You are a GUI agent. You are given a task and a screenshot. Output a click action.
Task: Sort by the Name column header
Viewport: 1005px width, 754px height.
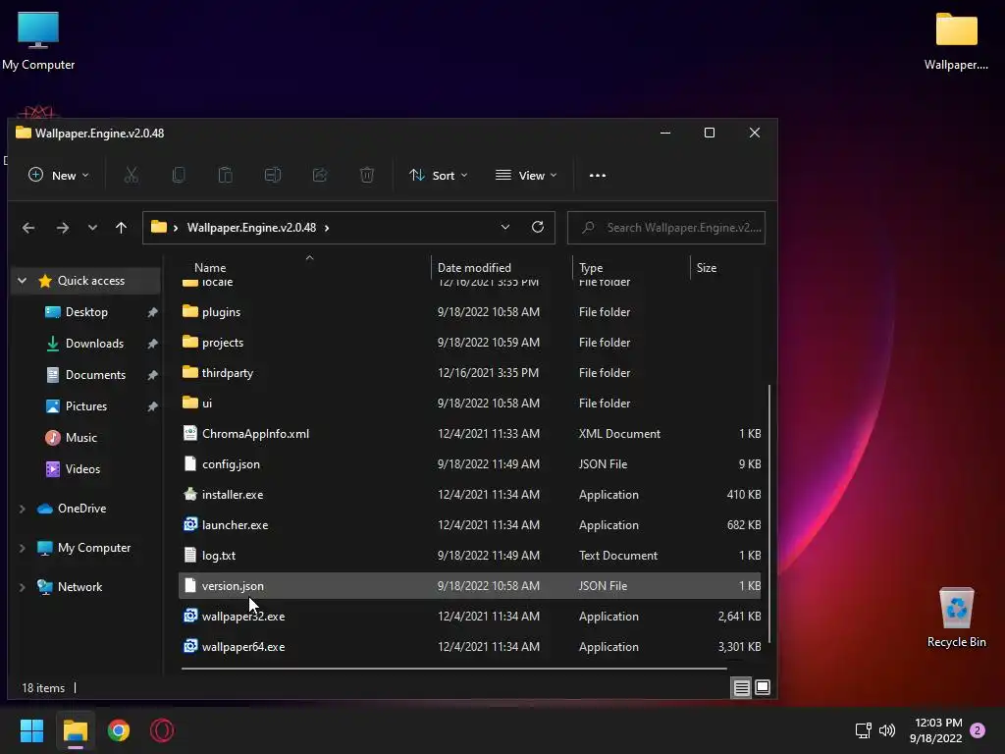(210, 268)
